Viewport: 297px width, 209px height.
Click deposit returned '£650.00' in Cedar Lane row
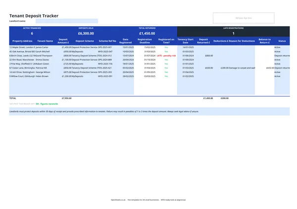(x=209, y=68)
